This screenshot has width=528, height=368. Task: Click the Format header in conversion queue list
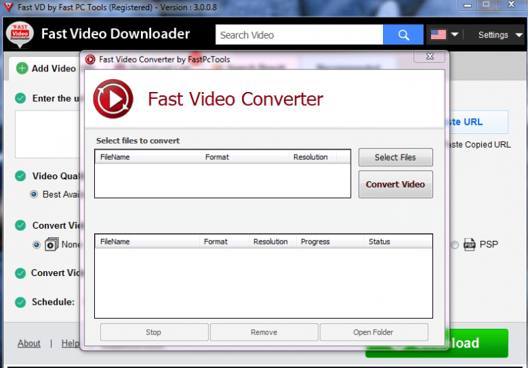[224, 242]
